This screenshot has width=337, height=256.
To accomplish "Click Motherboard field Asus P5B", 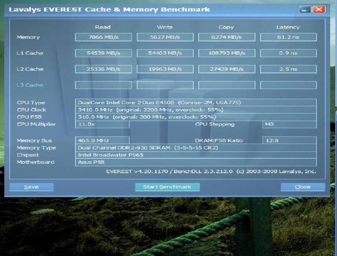I will click(196, 162).
